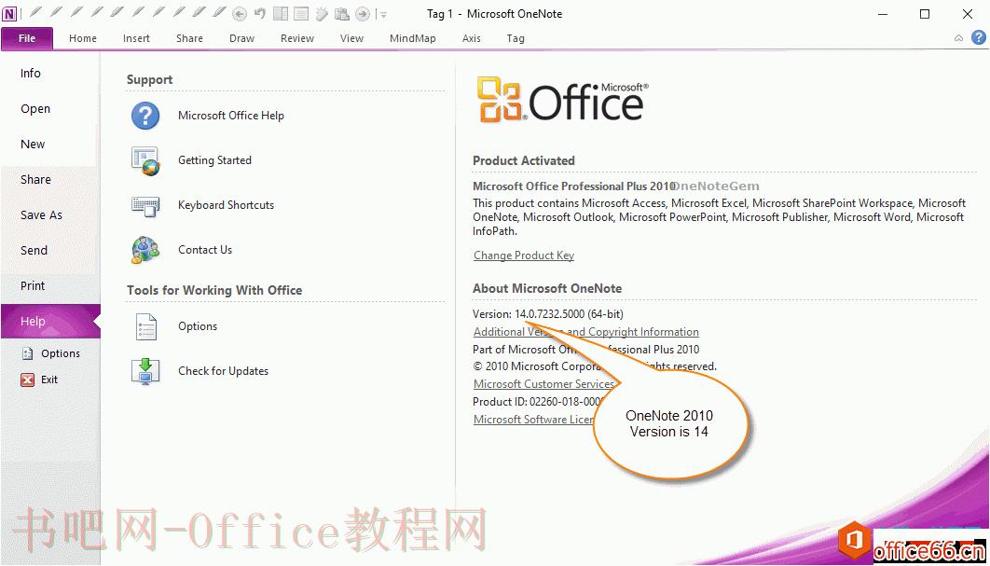The height and width of the screenshot is (566, 990).
Task: Open Keyboard Shortcuts under Support
Action: point(203,205)
